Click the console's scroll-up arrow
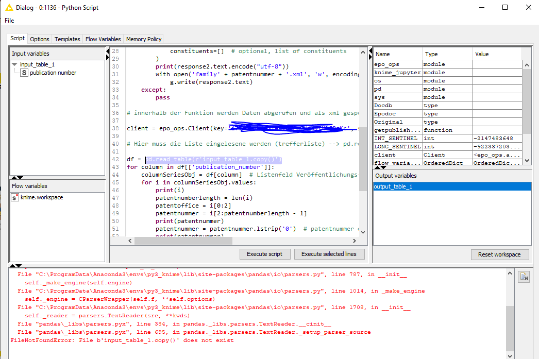 tap(510, 273)
